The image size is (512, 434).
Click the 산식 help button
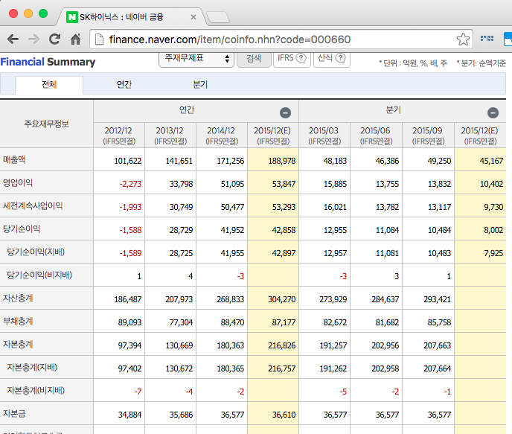point(332,59)
